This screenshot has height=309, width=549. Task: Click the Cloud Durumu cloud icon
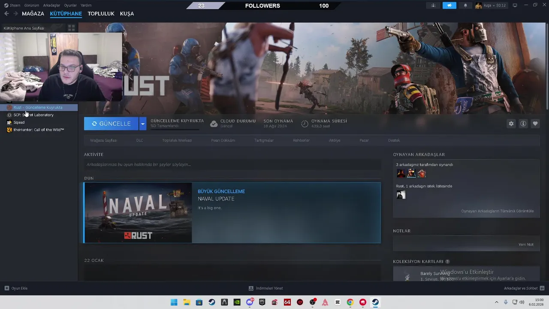[214, 124]
